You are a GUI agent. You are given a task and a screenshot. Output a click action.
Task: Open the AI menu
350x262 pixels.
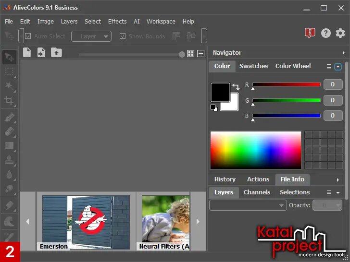click(137, 22)
